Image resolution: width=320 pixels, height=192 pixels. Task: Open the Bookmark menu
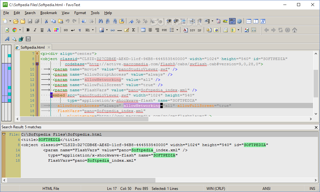pyautogui.click(x=49, y=13)
